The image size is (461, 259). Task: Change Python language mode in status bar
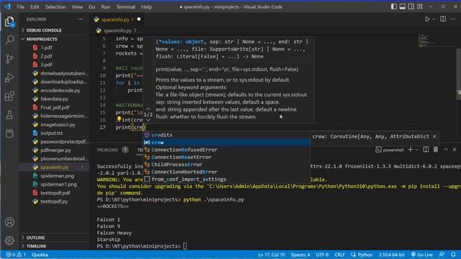365,255
